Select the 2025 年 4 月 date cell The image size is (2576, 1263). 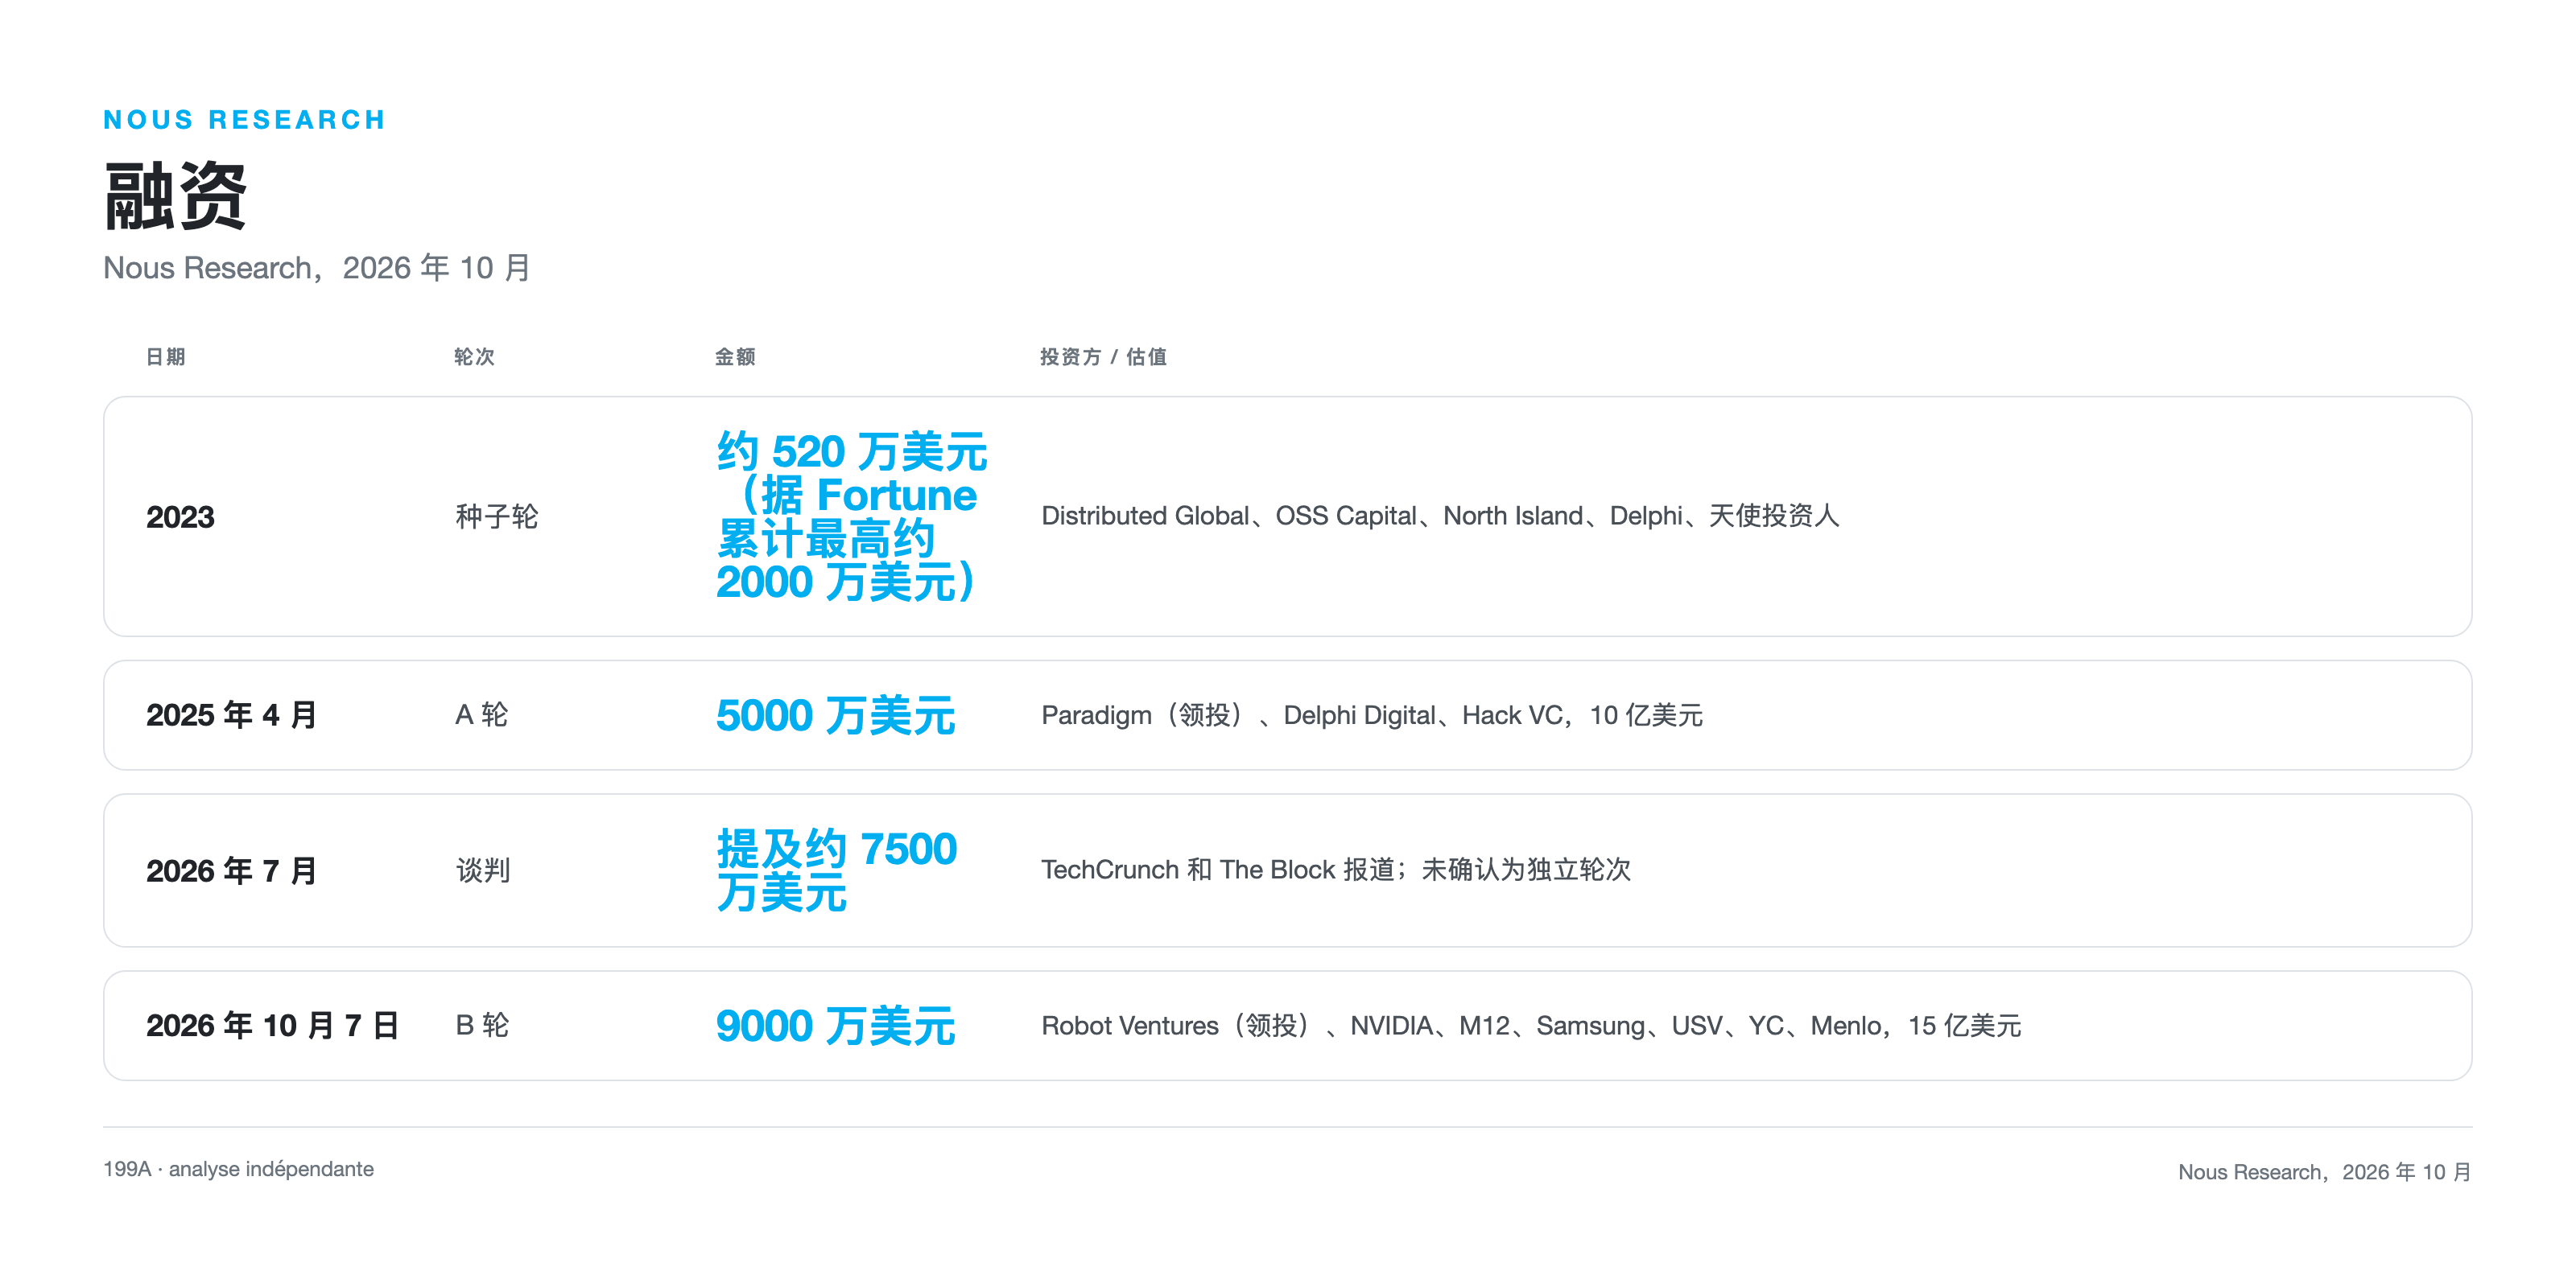[x=232, y=715]
